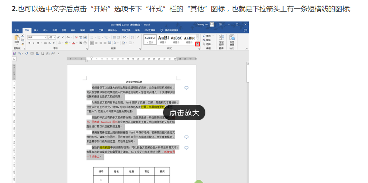Toggle Strikethrough formatting
This screenshot has height=183, width=368.
(45, 43)
